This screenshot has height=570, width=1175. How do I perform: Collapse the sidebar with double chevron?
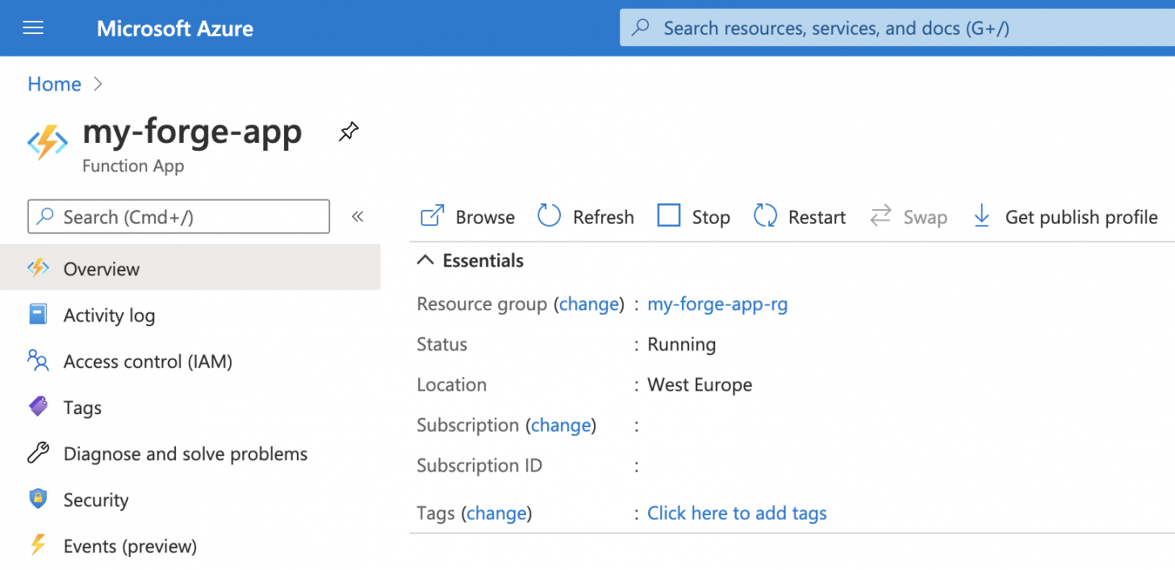[x=358, y=216]
